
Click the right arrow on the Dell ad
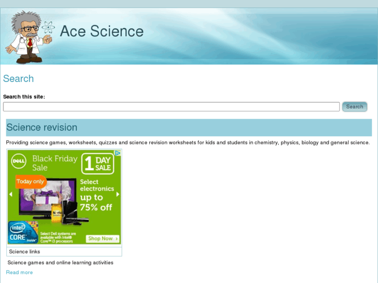118,194
